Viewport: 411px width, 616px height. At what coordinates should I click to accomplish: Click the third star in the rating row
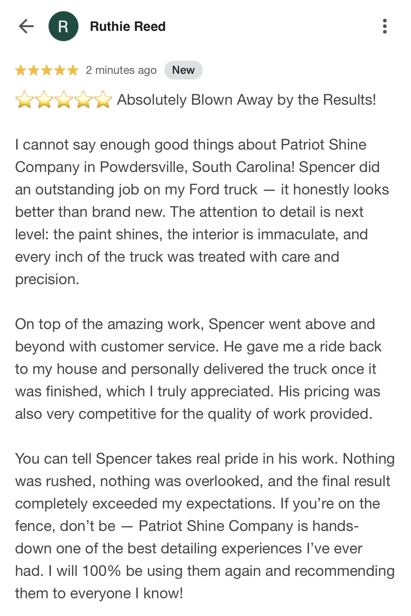tap(47, 70)
